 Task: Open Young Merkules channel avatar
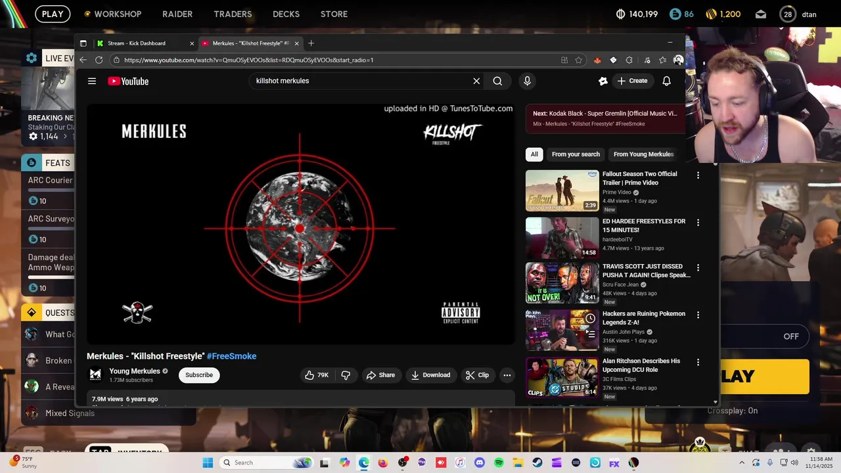click(x=95, y=374)
